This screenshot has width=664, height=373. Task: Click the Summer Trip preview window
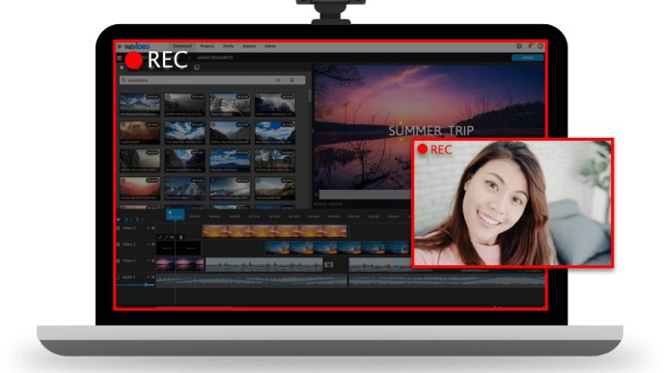tap(429, 127)
